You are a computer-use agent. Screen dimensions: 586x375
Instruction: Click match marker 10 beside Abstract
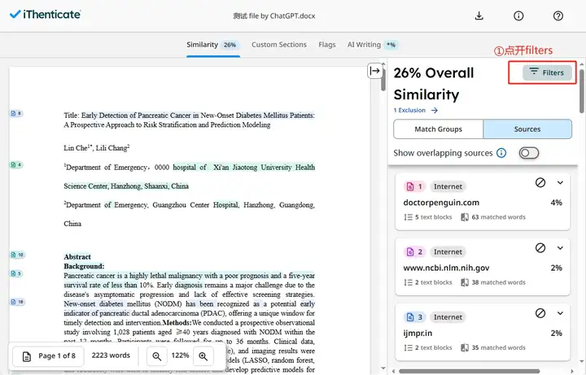point(18,255)
